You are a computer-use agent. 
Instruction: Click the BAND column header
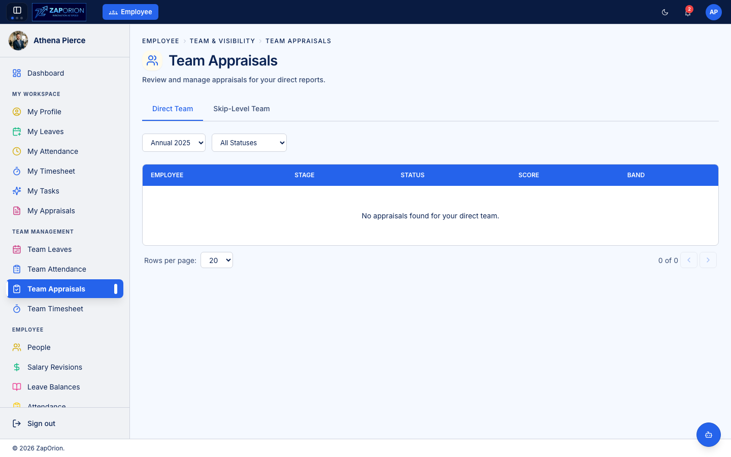[x=636, y=175]
